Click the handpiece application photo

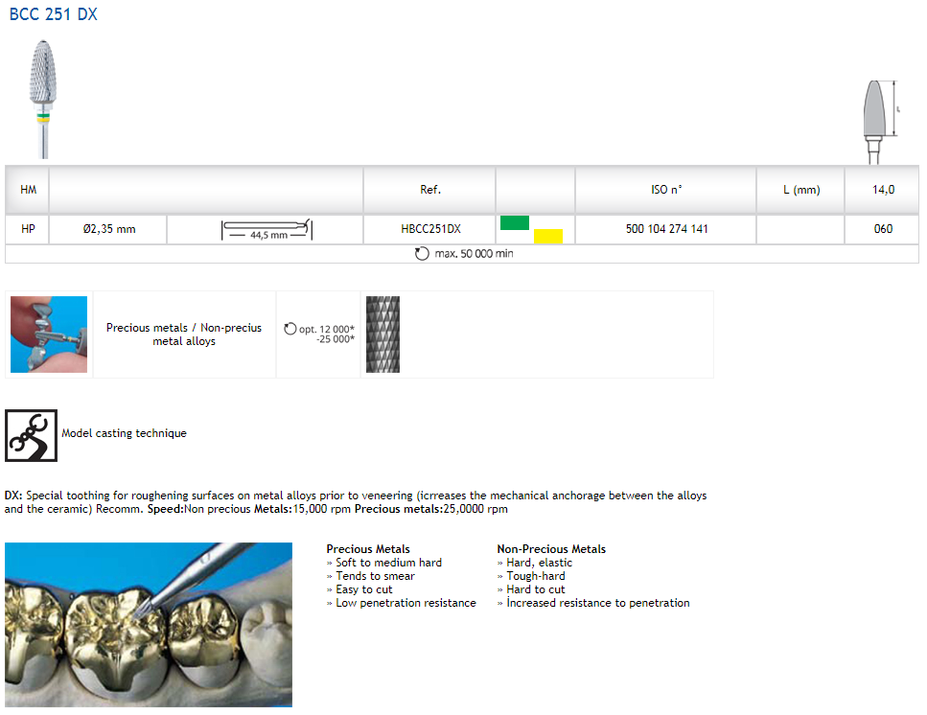(x=49, y=334)
